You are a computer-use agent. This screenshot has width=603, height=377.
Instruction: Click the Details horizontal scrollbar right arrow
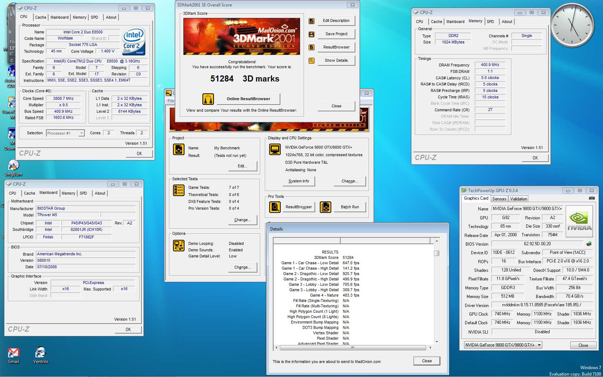(x=430, y=348)
